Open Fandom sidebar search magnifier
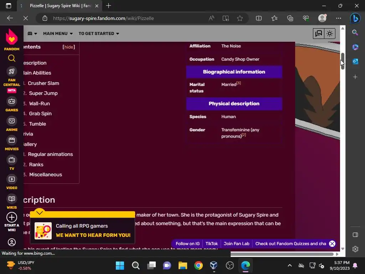Screen dimensions: 365x274 point(12,58)
